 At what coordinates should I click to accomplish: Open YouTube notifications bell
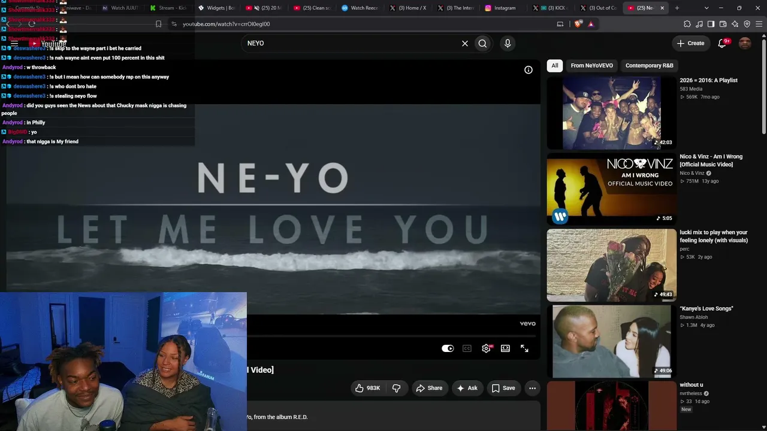tap(723, 43)
